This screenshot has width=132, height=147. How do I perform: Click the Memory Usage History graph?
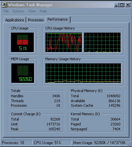tap(83, 73)
